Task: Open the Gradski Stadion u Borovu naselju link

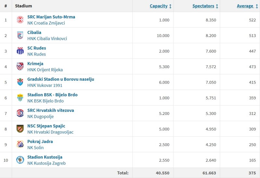Action: tap(61, 79)
